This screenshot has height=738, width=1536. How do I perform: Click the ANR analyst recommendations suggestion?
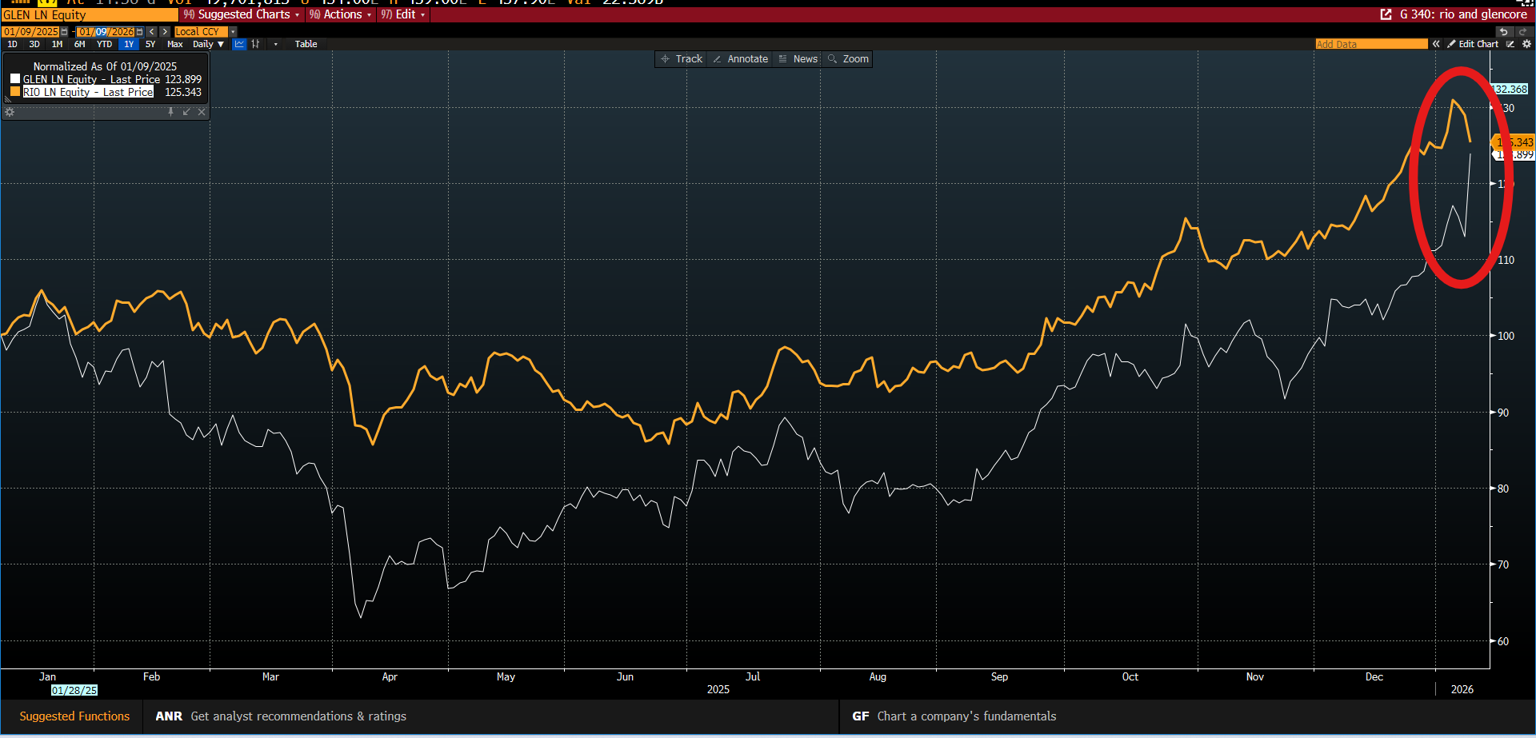tap(281, 716)
